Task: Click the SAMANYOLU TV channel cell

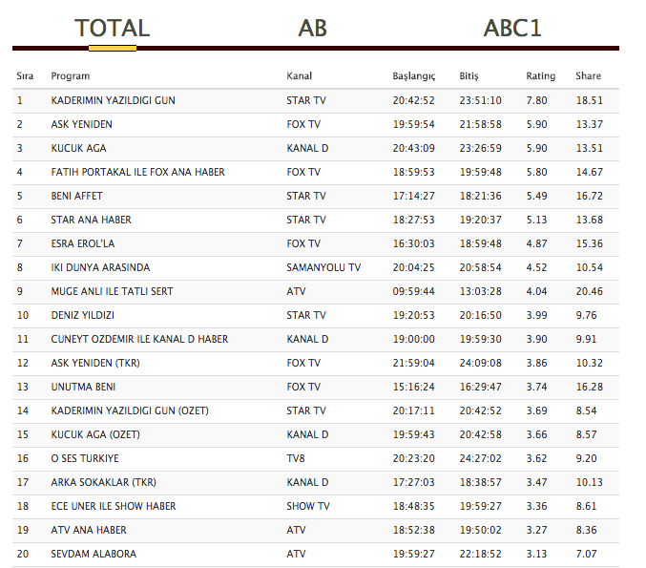Action: (323, 267)
